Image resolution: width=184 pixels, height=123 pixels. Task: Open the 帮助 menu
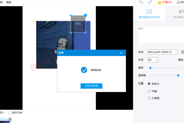(x=9, y=2)
